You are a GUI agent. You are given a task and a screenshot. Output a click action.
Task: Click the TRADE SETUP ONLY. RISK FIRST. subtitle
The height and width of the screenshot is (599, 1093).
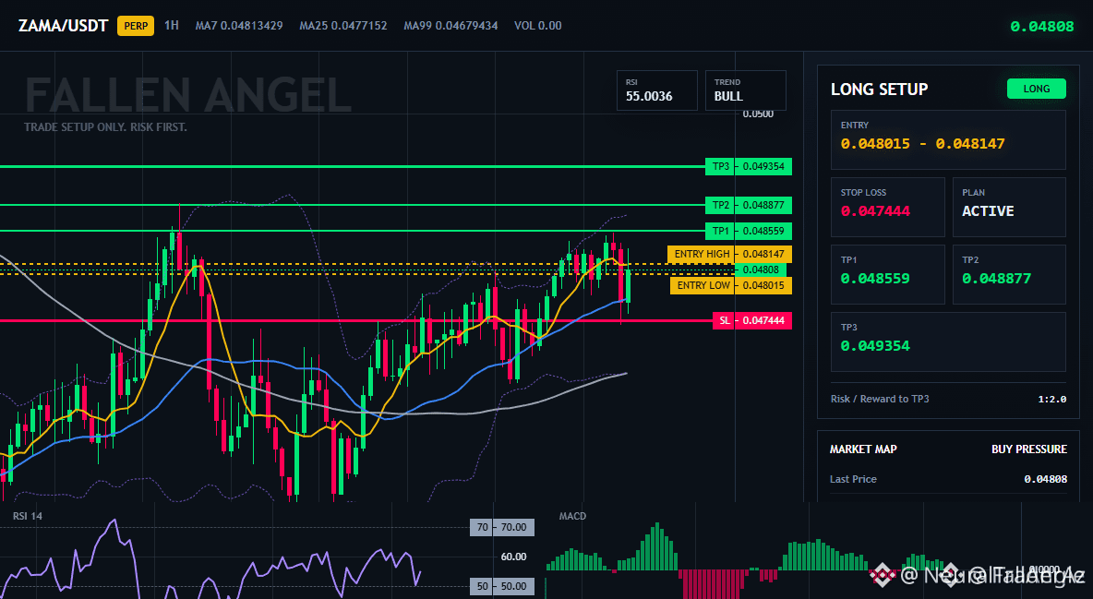point(105,127)
